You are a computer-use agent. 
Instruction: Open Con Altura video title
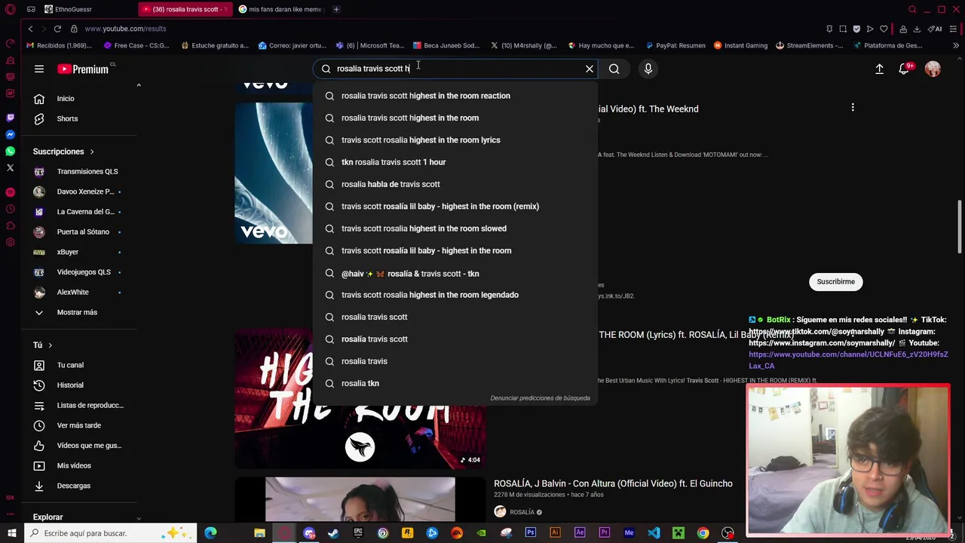tap(613, 483)
